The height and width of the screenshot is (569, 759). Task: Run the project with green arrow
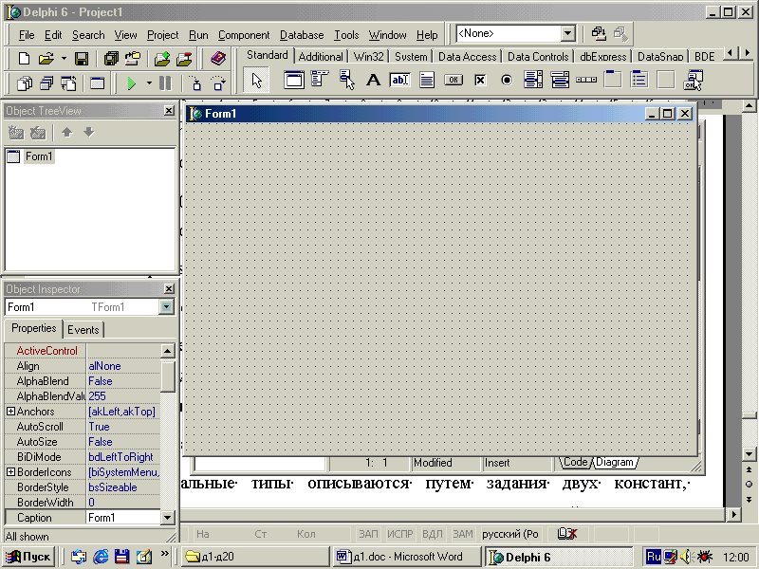(131, 83)
